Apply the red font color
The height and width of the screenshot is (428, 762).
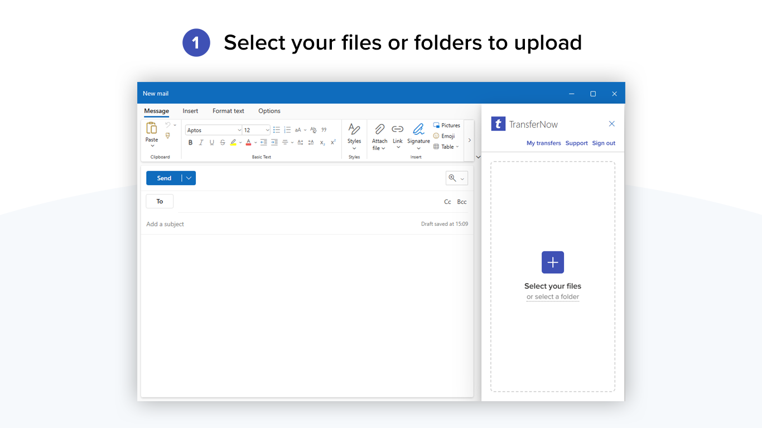pos(248,143)
